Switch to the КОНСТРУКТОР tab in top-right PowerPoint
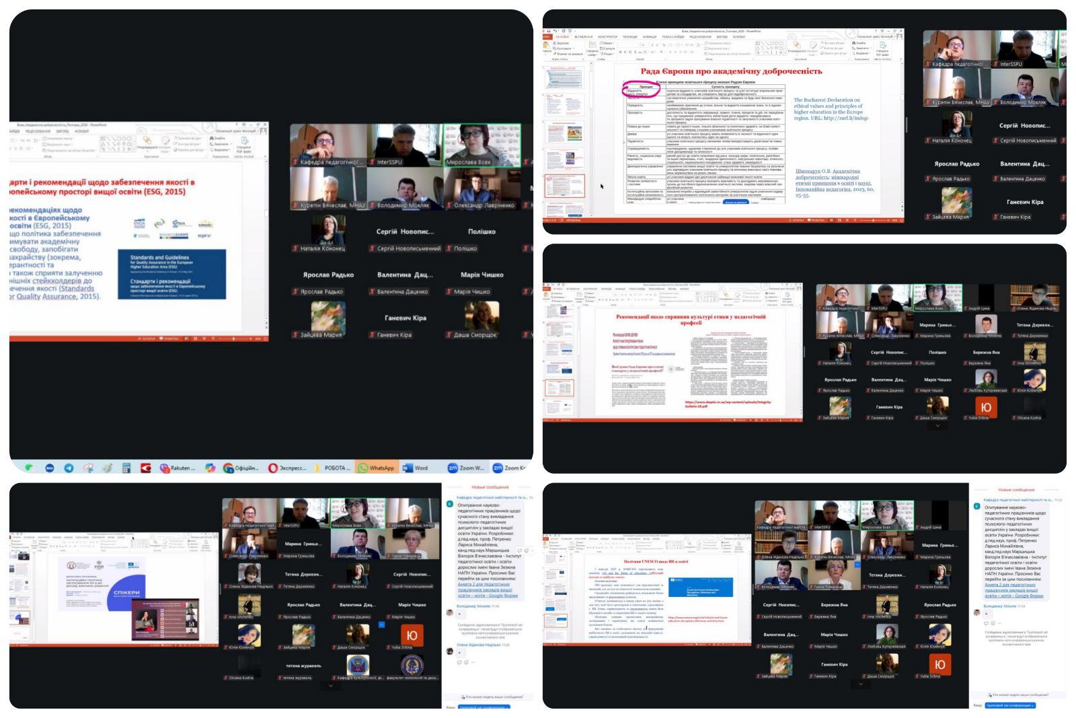 click(x=607, y=37)
